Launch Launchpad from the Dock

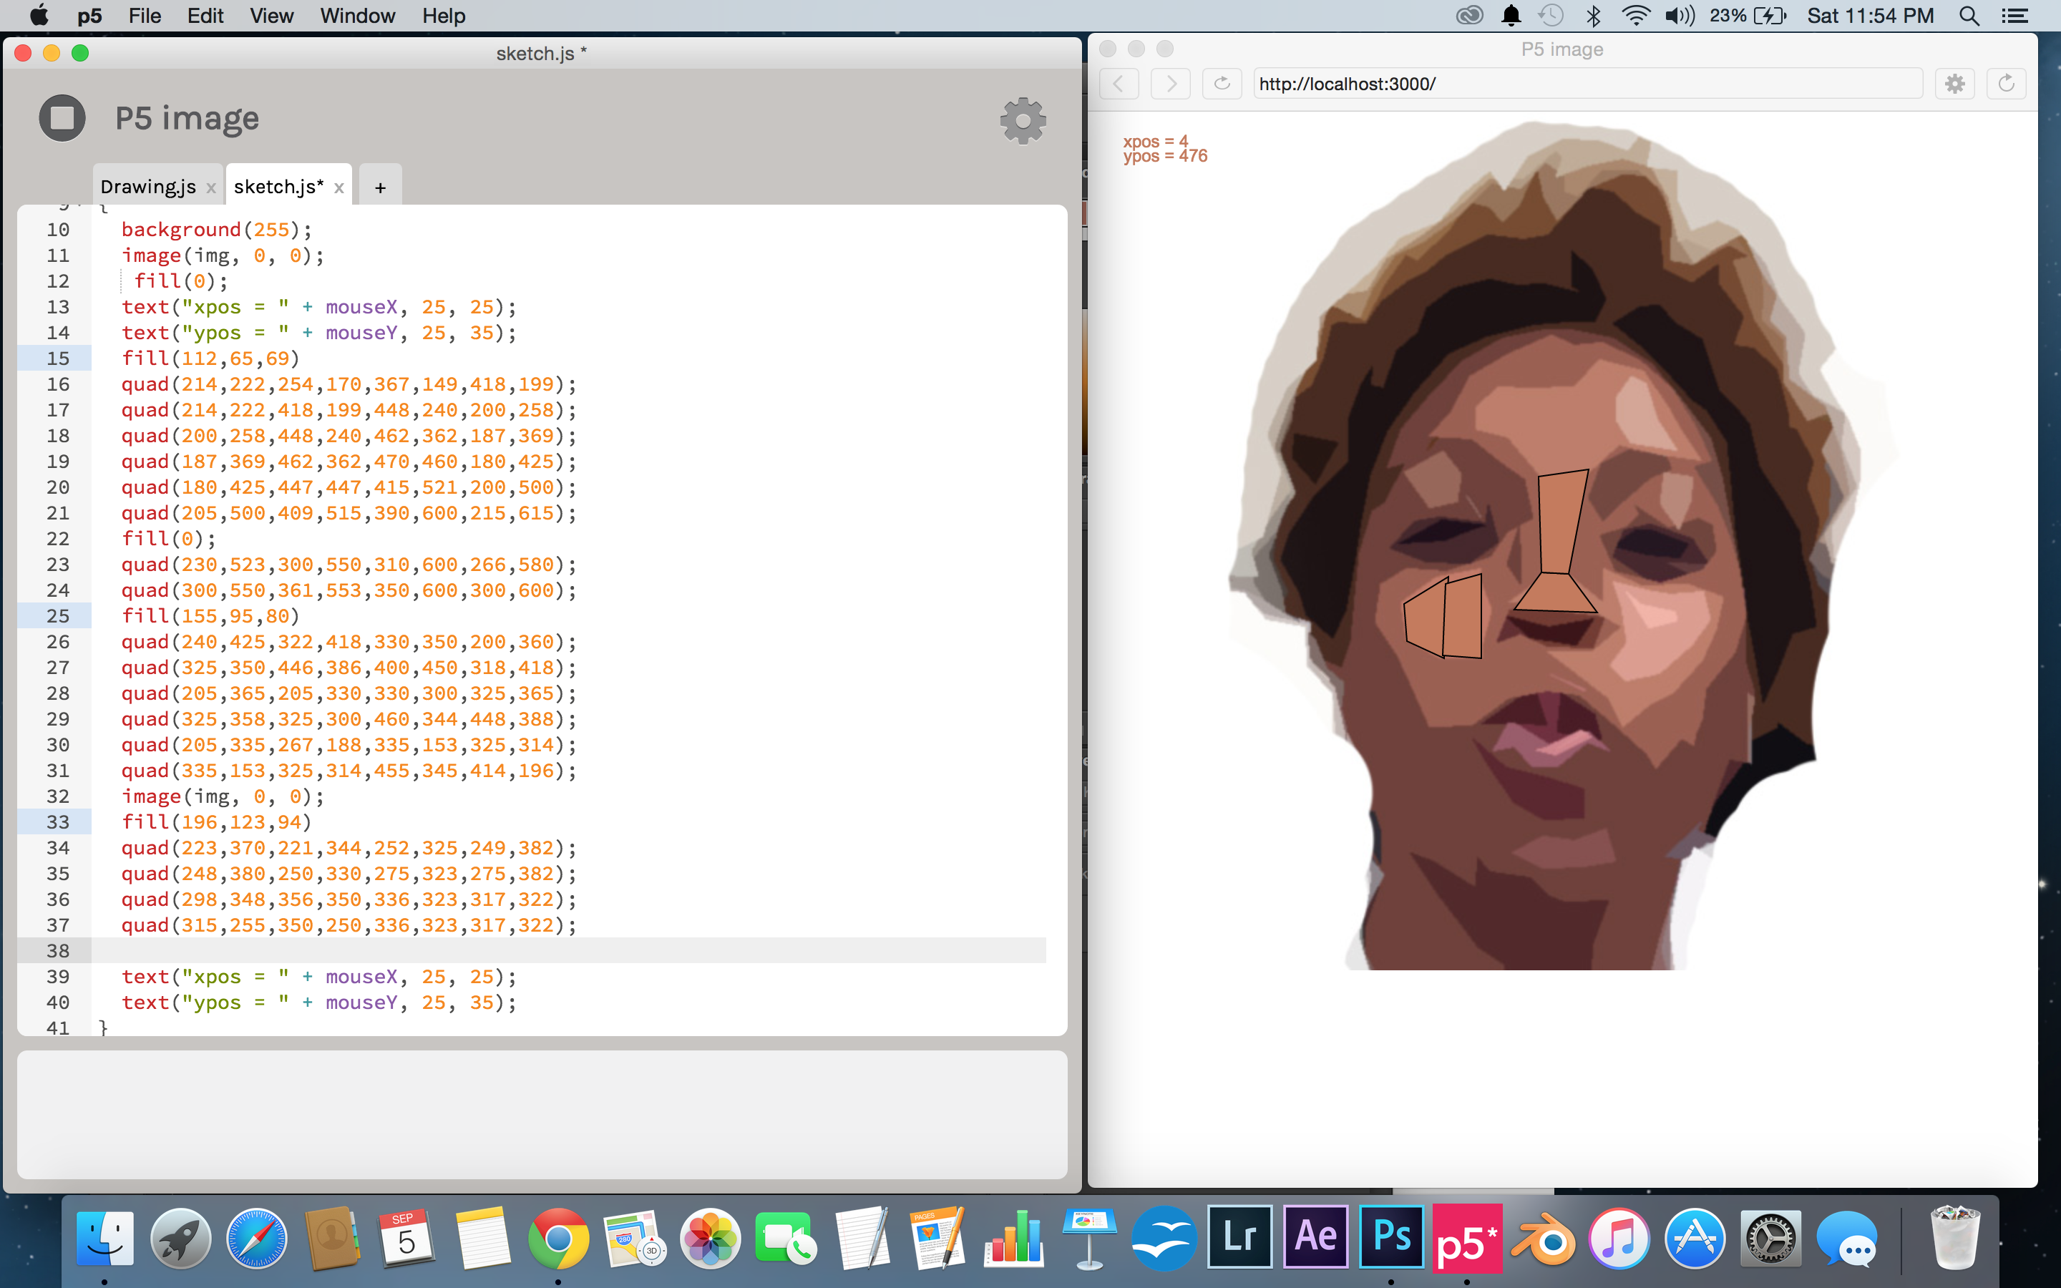pos(180,1239)
